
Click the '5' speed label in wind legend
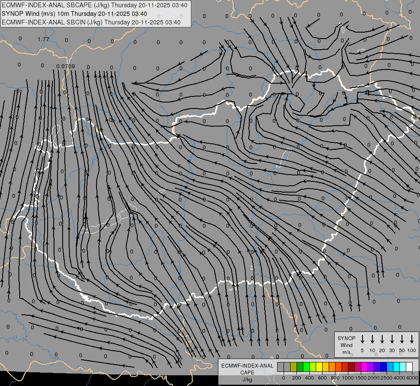(x=362, y=350)
